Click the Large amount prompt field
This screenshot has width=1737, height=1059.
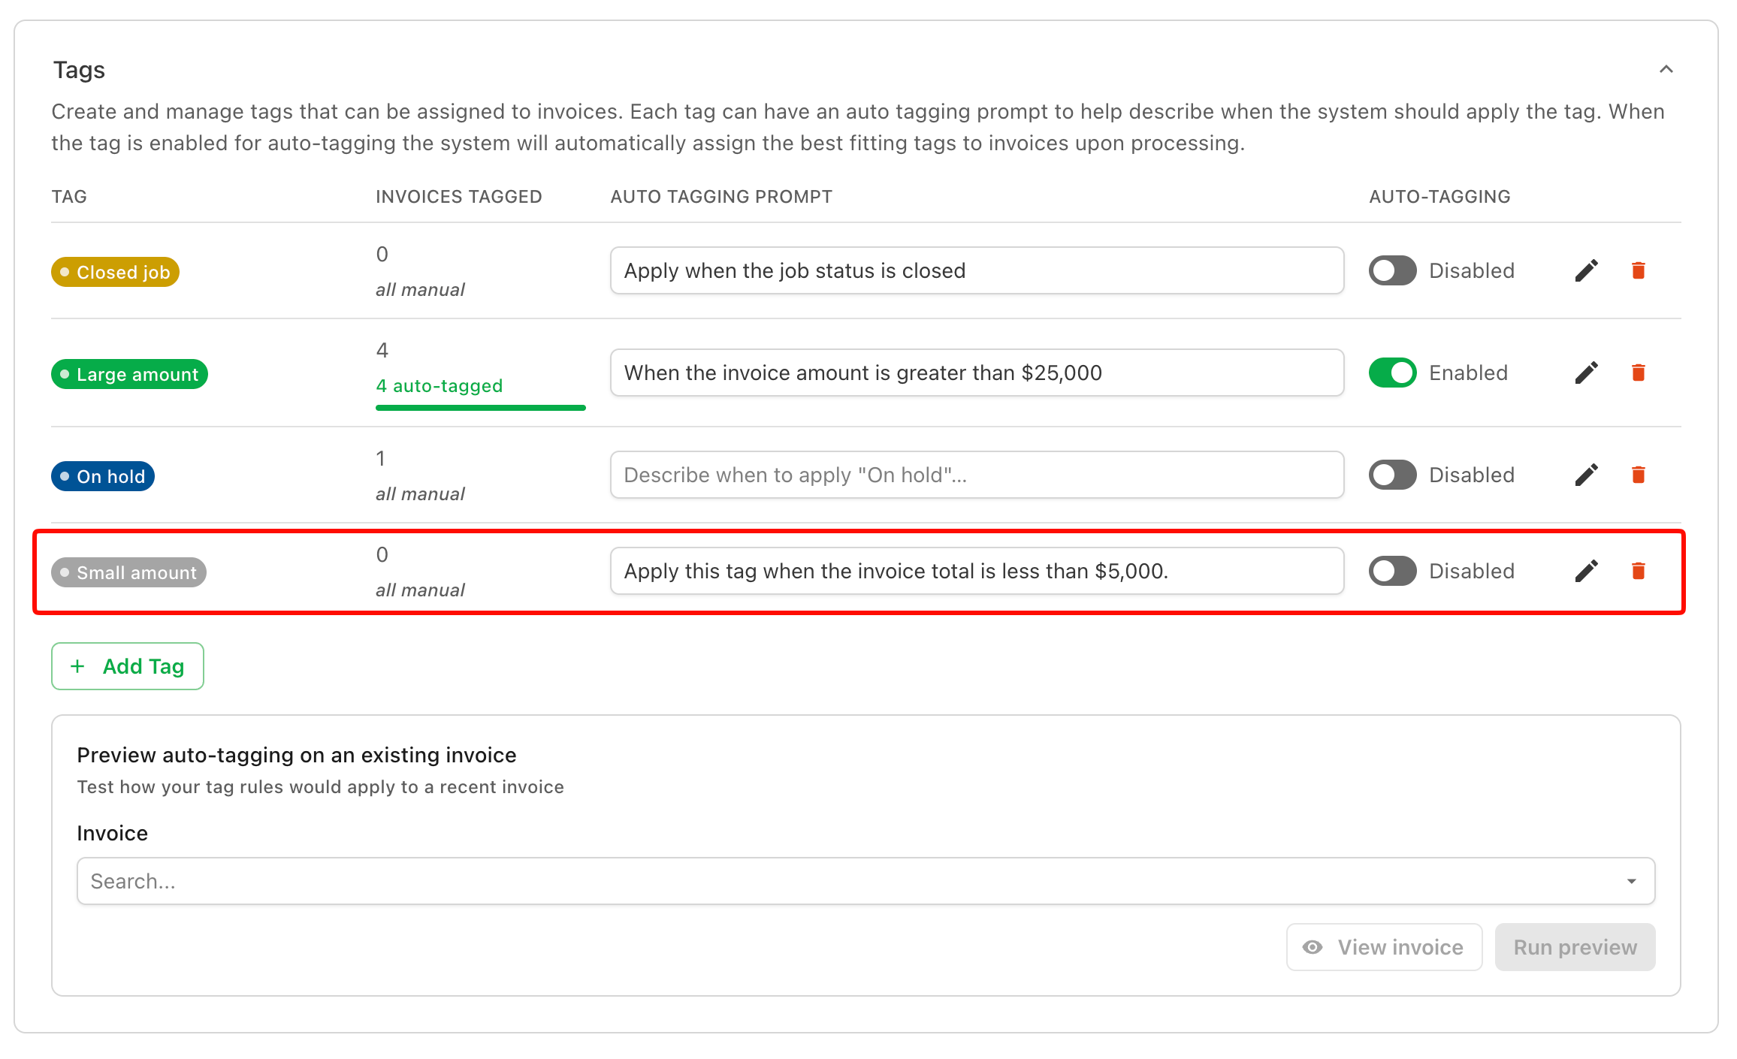[977, 373]
